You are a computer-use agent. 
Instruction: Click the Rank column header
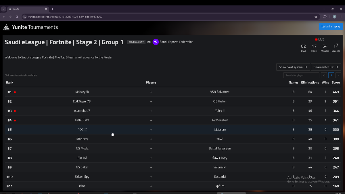pyautogui.click(x=9, y=82)
